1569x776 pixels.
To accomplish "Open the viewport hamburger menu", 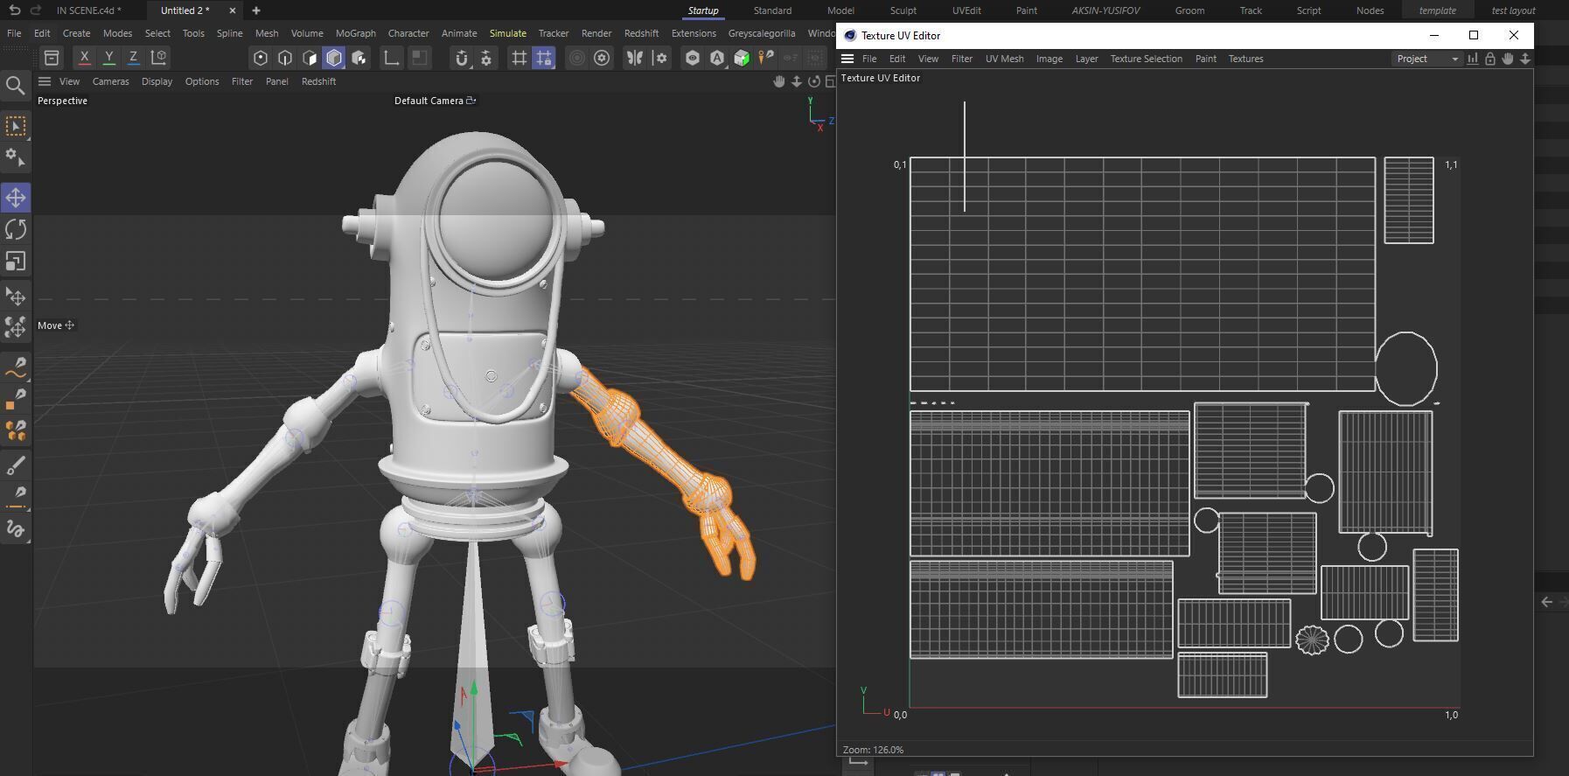I will click(45, 81).
